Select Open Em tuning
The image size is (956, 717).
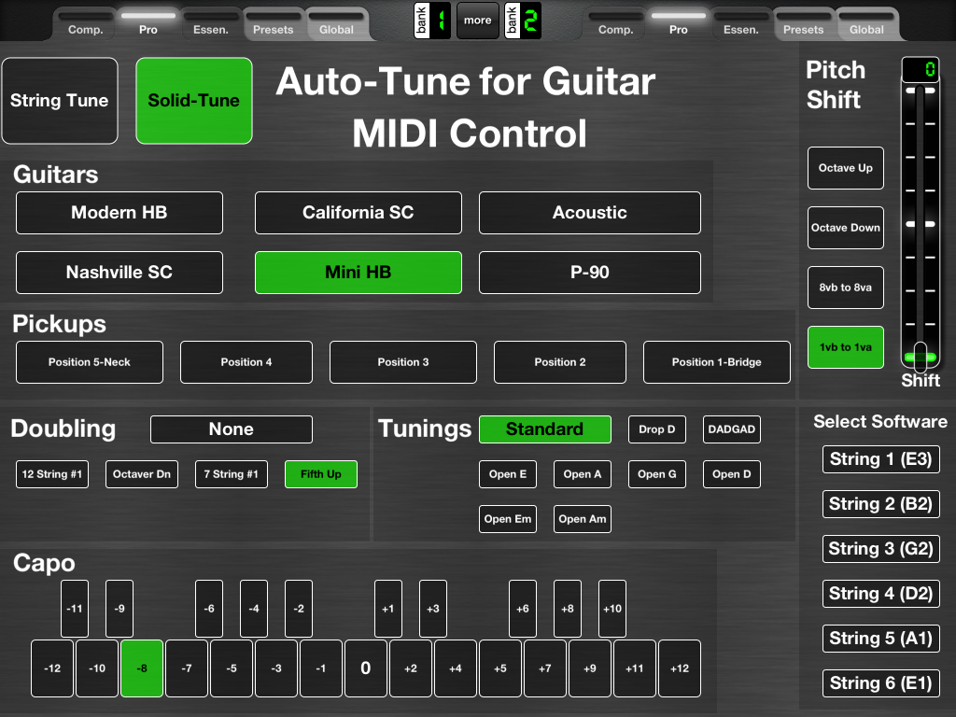point(508,519)
